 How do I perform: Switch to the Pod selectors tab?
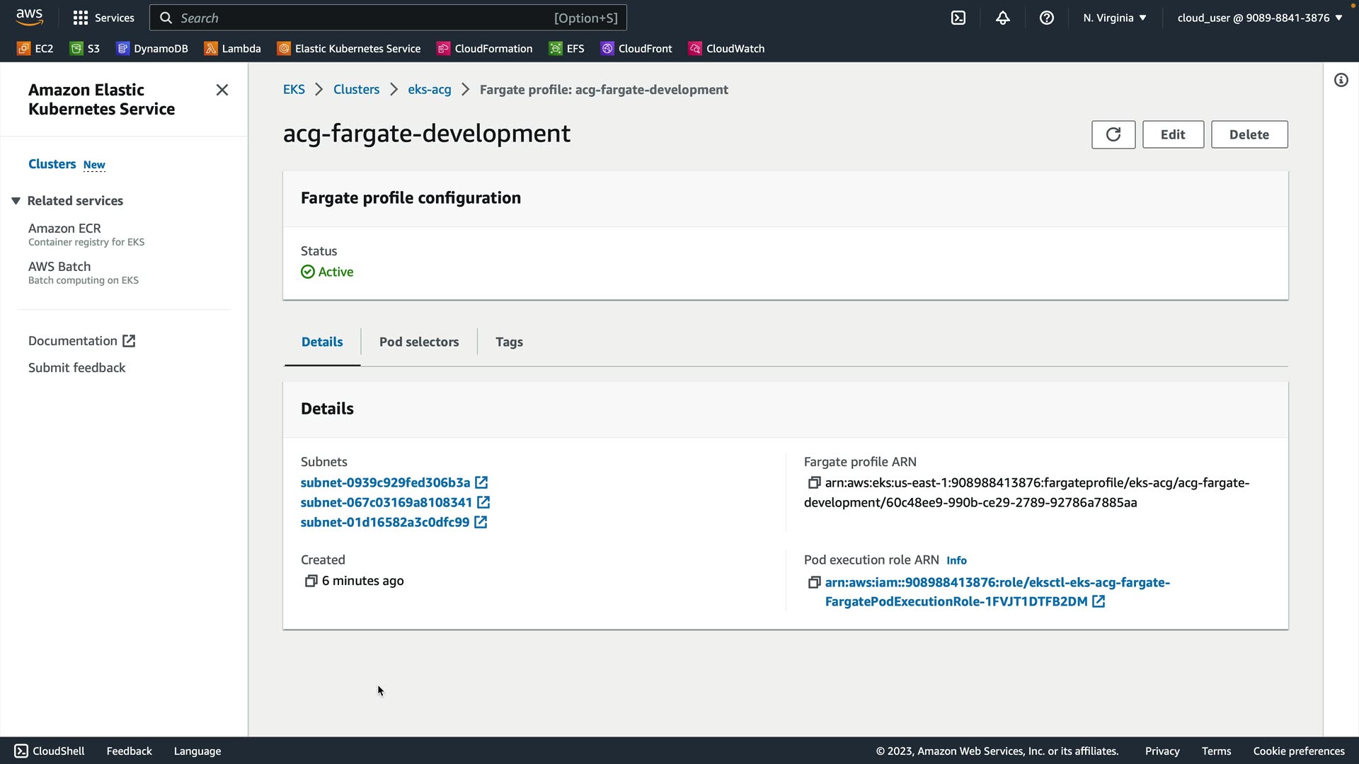[418, 342]
